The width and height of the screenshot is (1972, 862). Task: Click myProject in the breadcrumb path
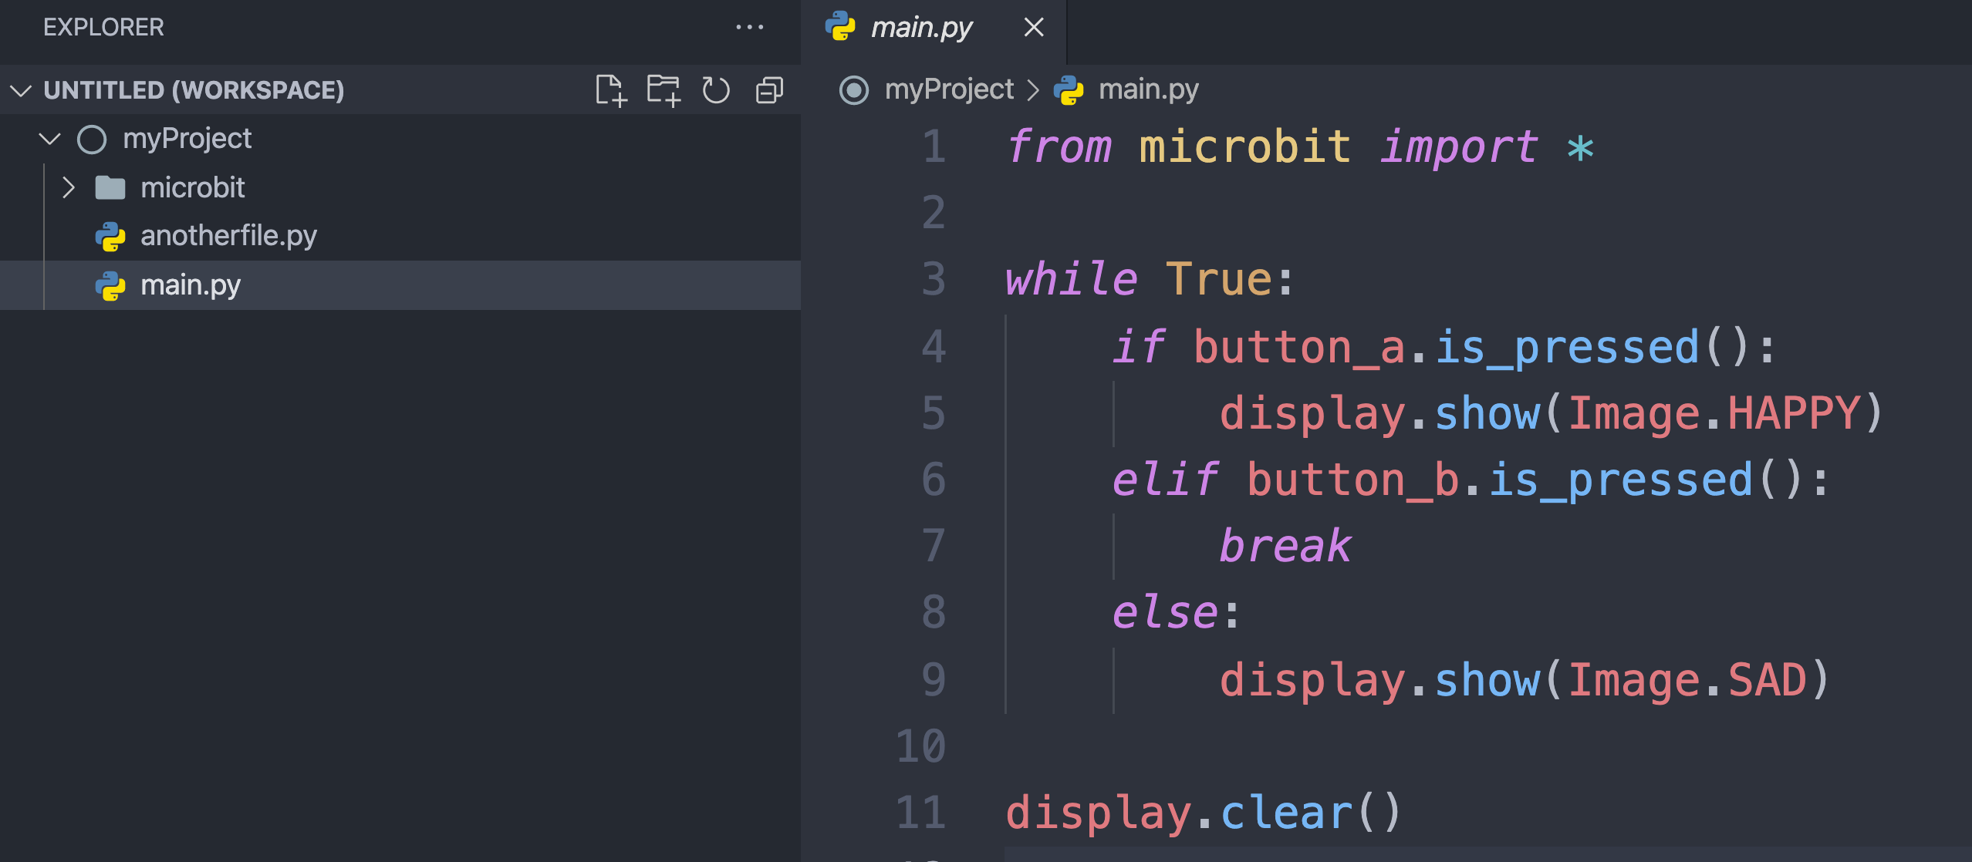pyautogui.click(x=949, y=90)
